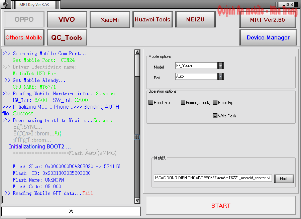Viewport: 301px width, 219px height.
Task: Click the 'Model' field label
Action: [159, 67]
